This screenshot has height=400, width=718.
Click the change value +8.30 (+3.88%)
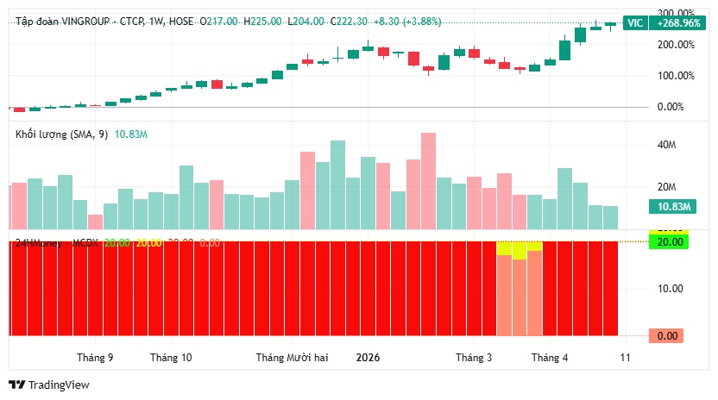[407, 22]
